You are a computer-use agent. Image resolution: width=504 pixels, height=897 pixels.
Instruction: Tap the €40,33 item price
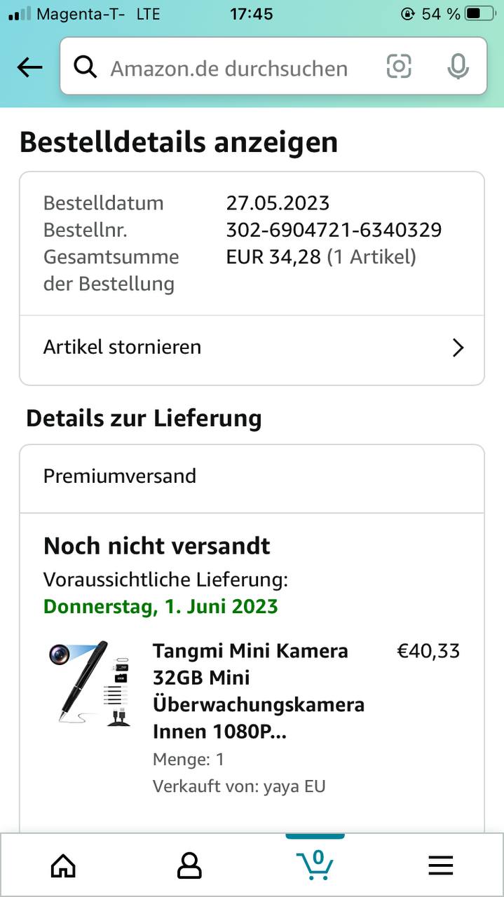pos(428,651)
